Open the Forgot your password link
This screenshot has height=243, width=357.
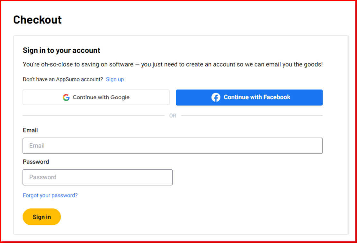[50, 195]
